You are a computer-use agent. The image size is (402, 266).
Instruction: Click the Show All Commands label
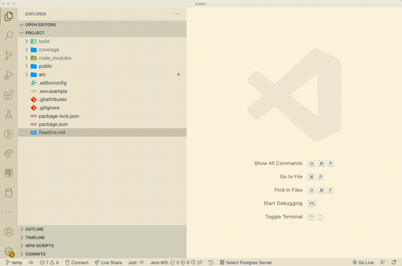point(278,163)
